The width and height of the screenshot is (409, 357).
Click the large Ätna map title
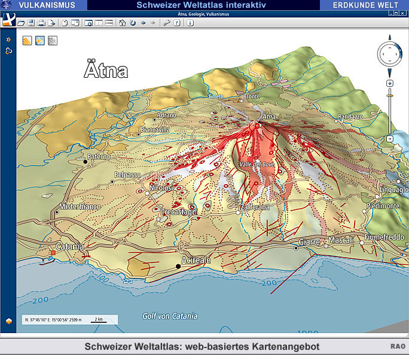106,69
